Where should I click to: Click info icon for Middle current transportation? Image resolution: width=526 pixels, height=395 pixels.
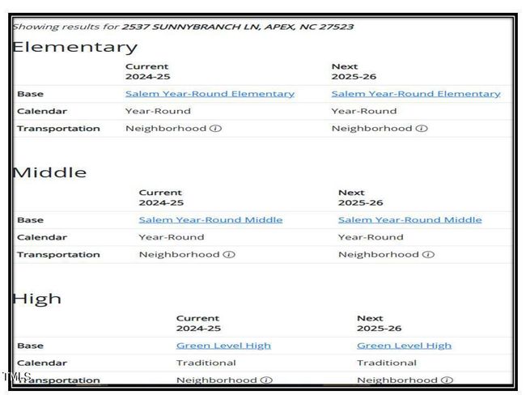coord(229,254)
